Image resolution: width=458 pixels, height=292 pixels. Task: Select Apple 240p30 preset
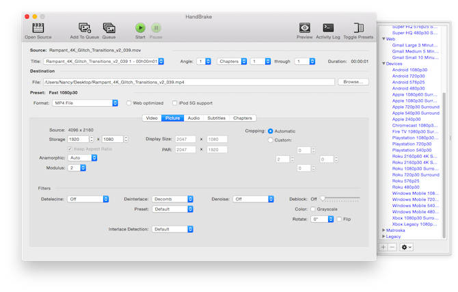coord(406,119)
